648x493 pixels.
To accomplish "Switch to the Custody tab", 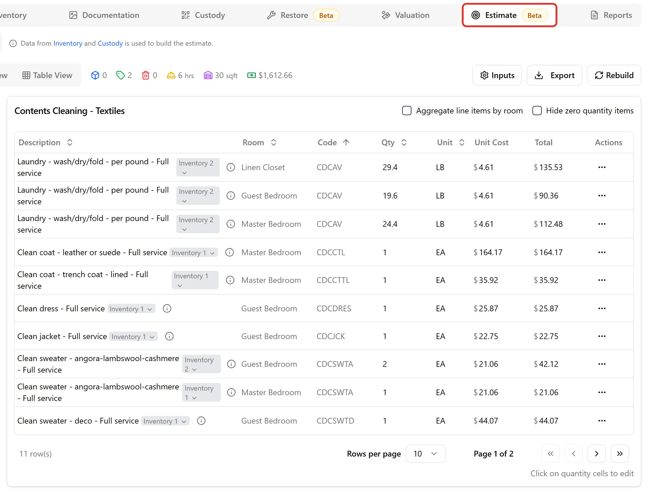I will coord(203,15).
